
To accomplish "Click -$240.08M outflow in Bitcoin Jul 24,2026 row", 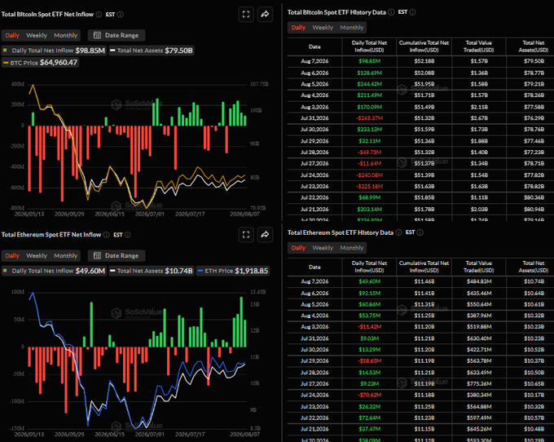I will pyautogui.click(x=370, y=175).
